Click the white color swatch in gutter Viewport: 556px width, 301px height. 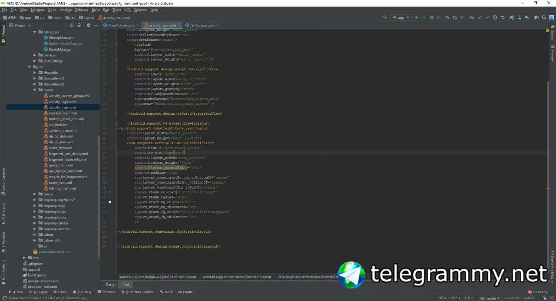110,202
